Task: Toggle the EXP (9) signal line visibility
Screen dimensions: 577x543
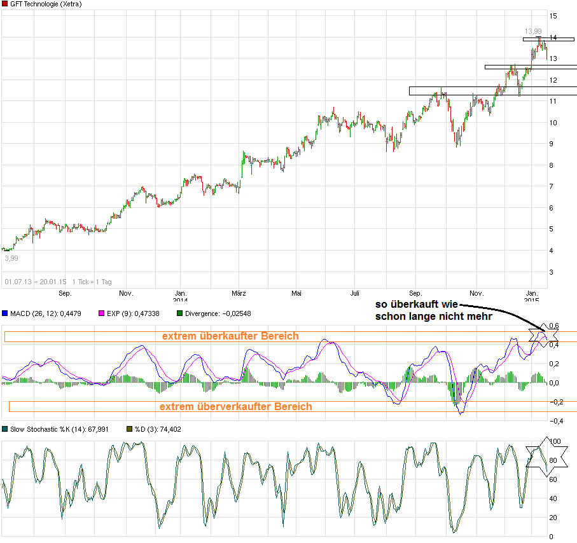Action: (x=121, y=313)
